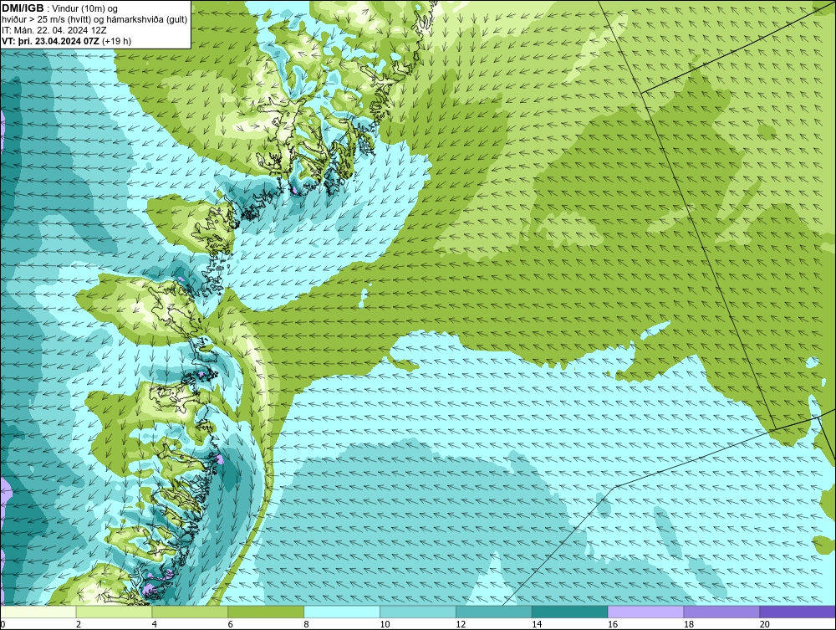This screenshot has height=630, width=836.
Task: Click the legend label '20'
Action: click(x=765, y=624)
